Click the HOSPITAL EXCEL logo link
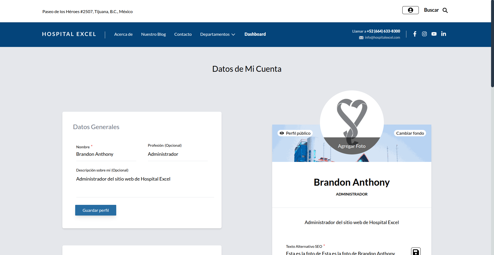The width and height of the screenshot is (494, 255). 69,34
